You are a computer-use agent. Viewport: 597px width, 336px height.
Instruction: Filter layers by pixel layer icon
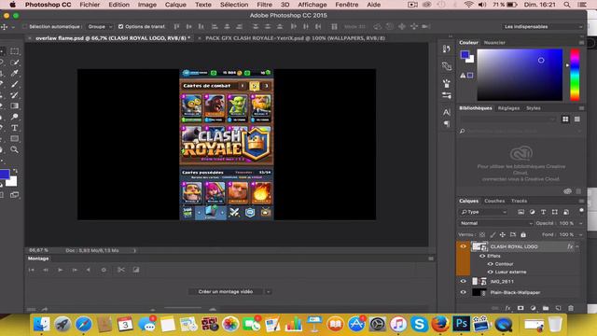click(x=521, y=212)
